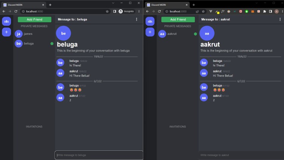Click Add Friend in the right window

[178, 19]
